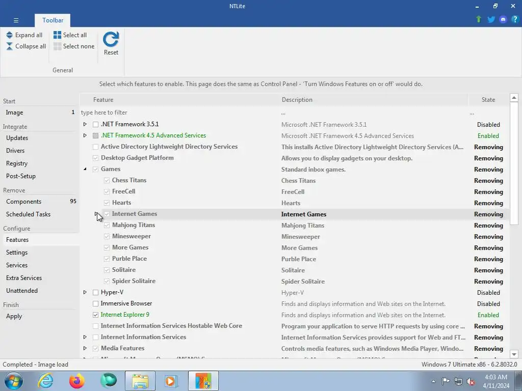This screenshot has height=391, width=522.
Task: Click the Reset circular arrow icon
Action: pyautogui.click(x=111, y=39)
